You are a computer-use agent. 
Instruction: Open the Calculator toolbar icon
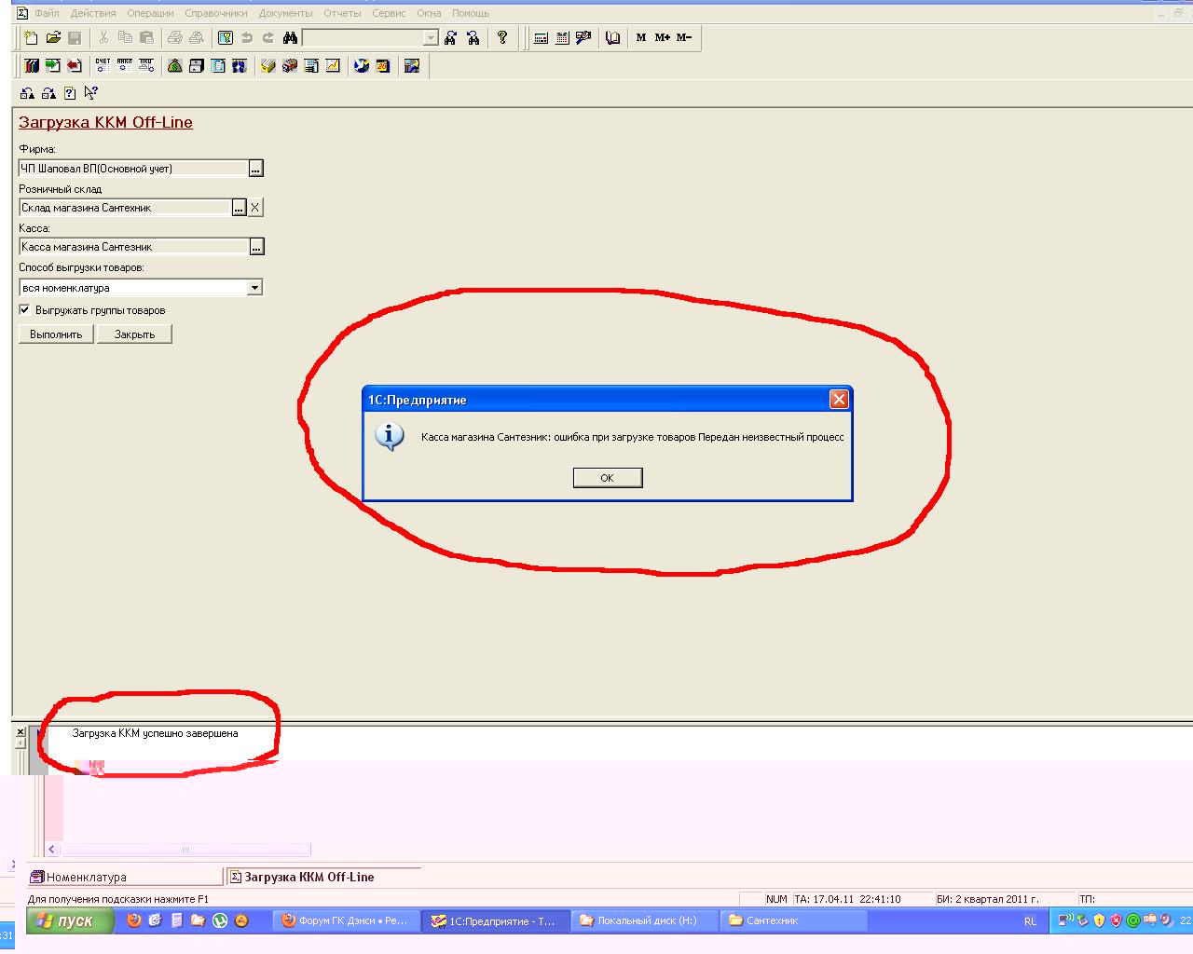(541, 38)
